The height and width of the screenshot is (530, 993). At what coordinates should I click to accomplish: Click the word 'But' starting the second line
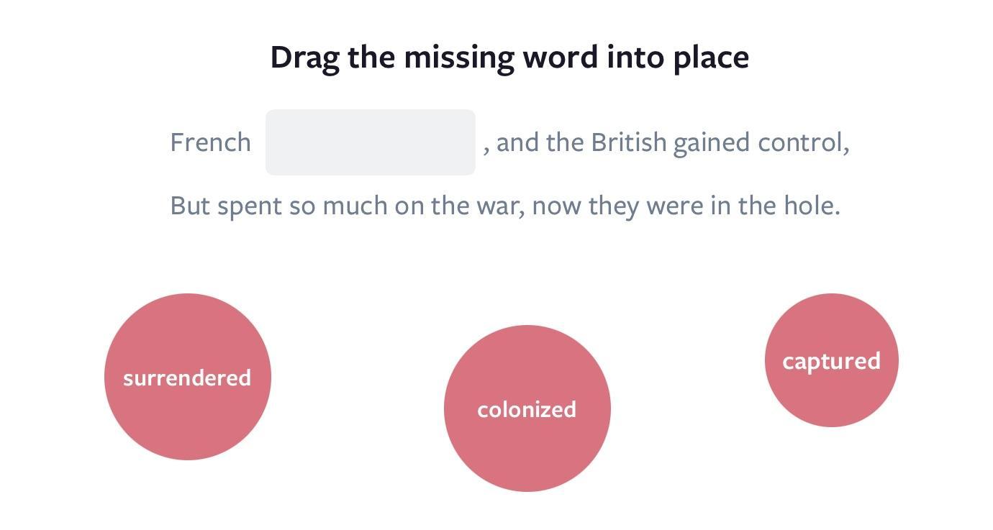coord(190,206)
